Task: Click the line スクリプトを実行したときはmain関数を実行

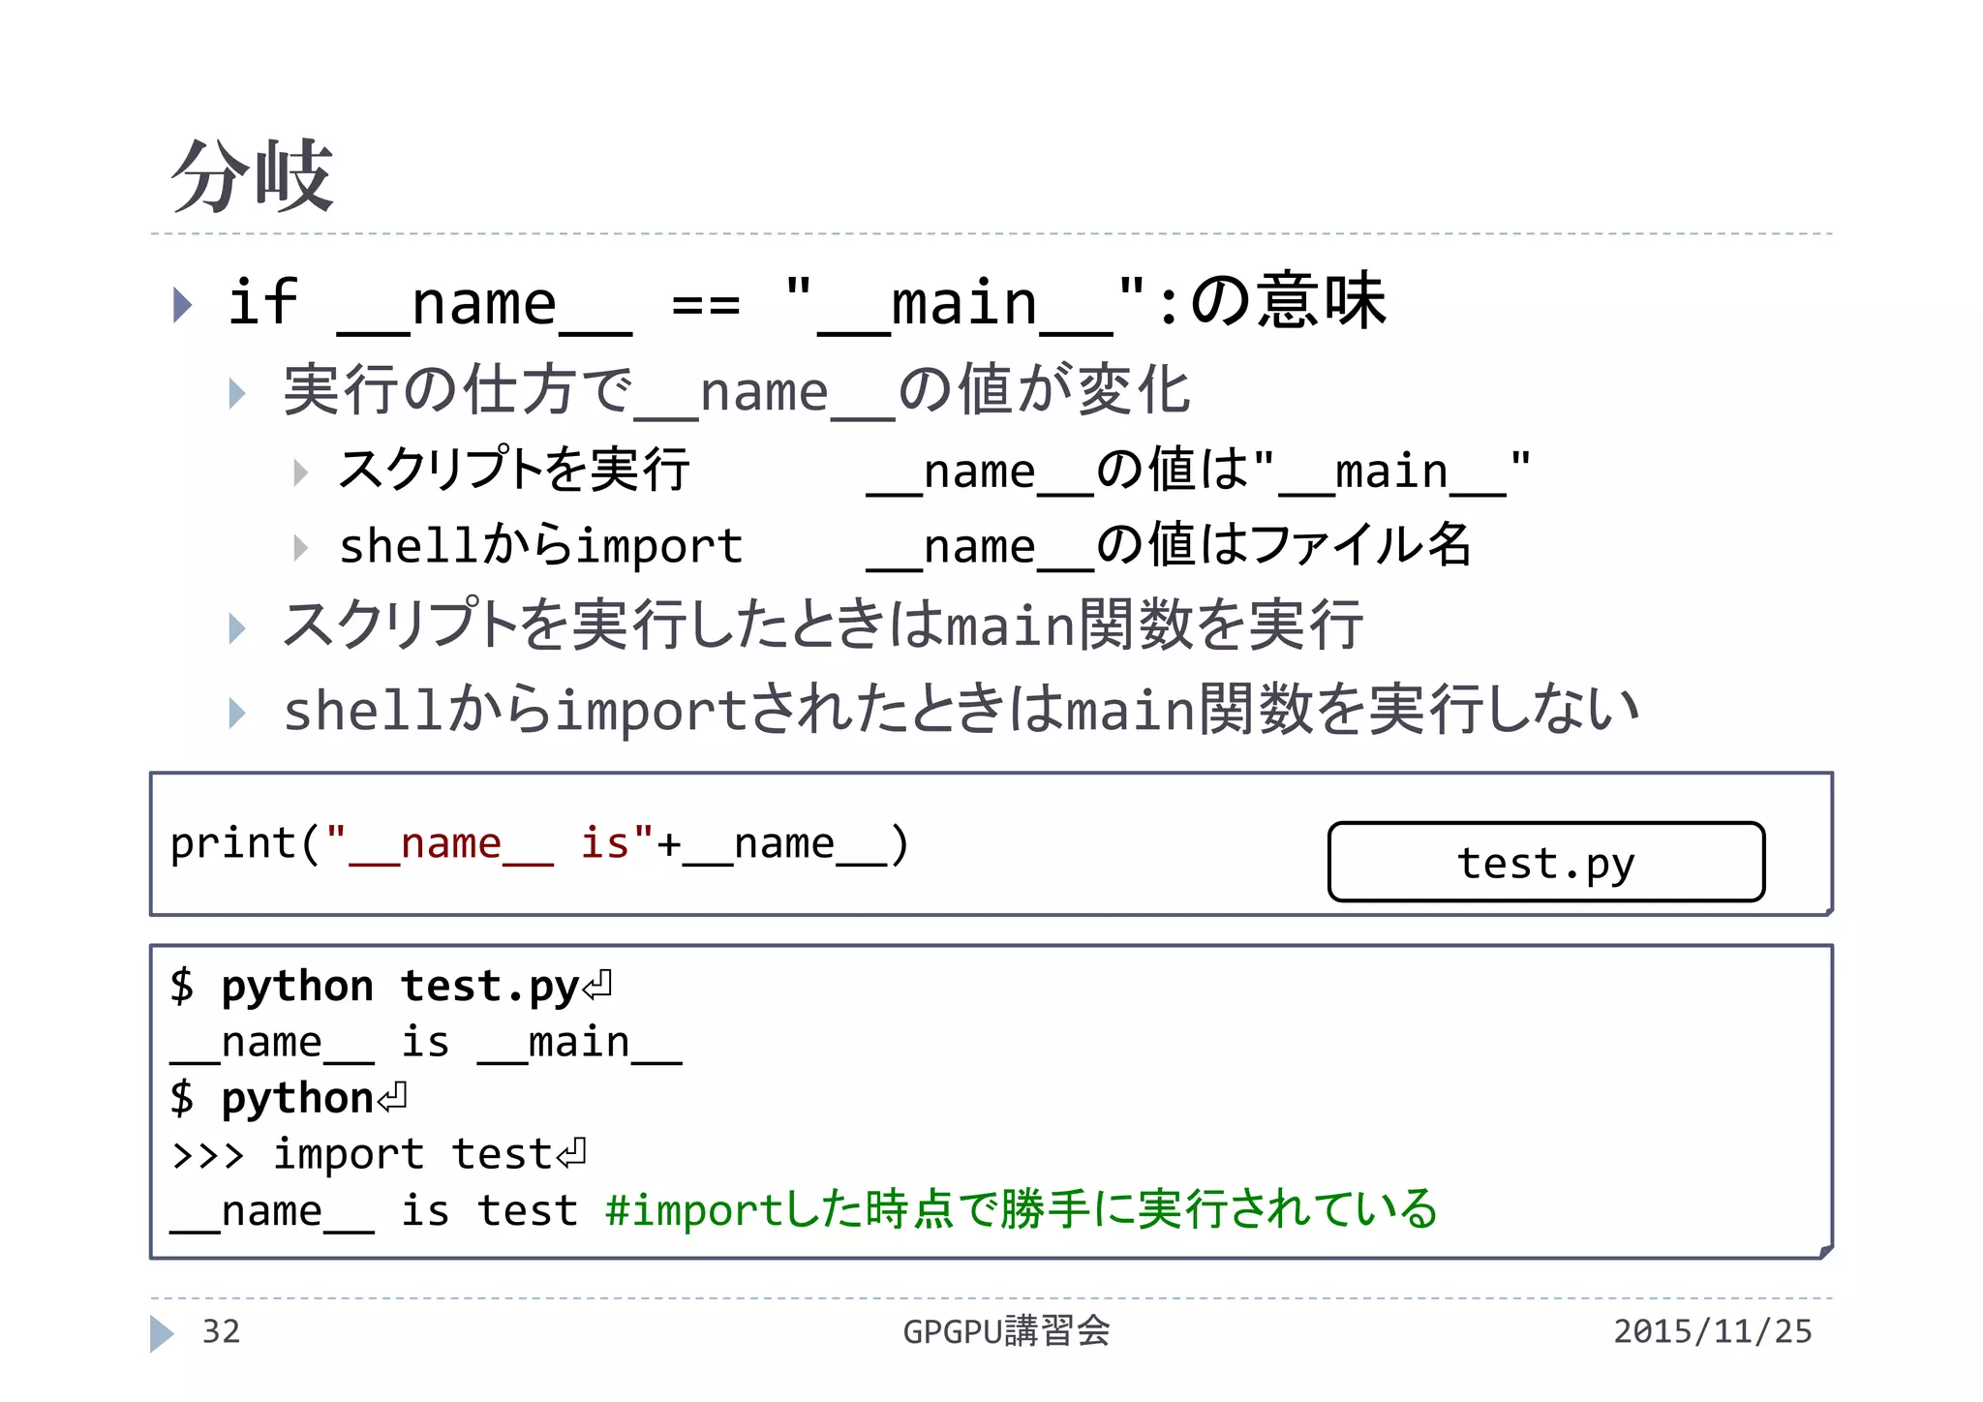Action: click(823, 625)
